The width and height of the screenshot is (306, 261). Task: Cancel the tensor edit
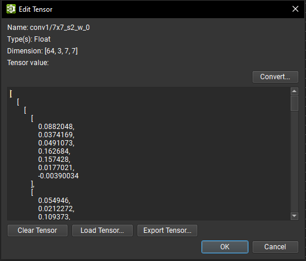[x=275, y=247]
